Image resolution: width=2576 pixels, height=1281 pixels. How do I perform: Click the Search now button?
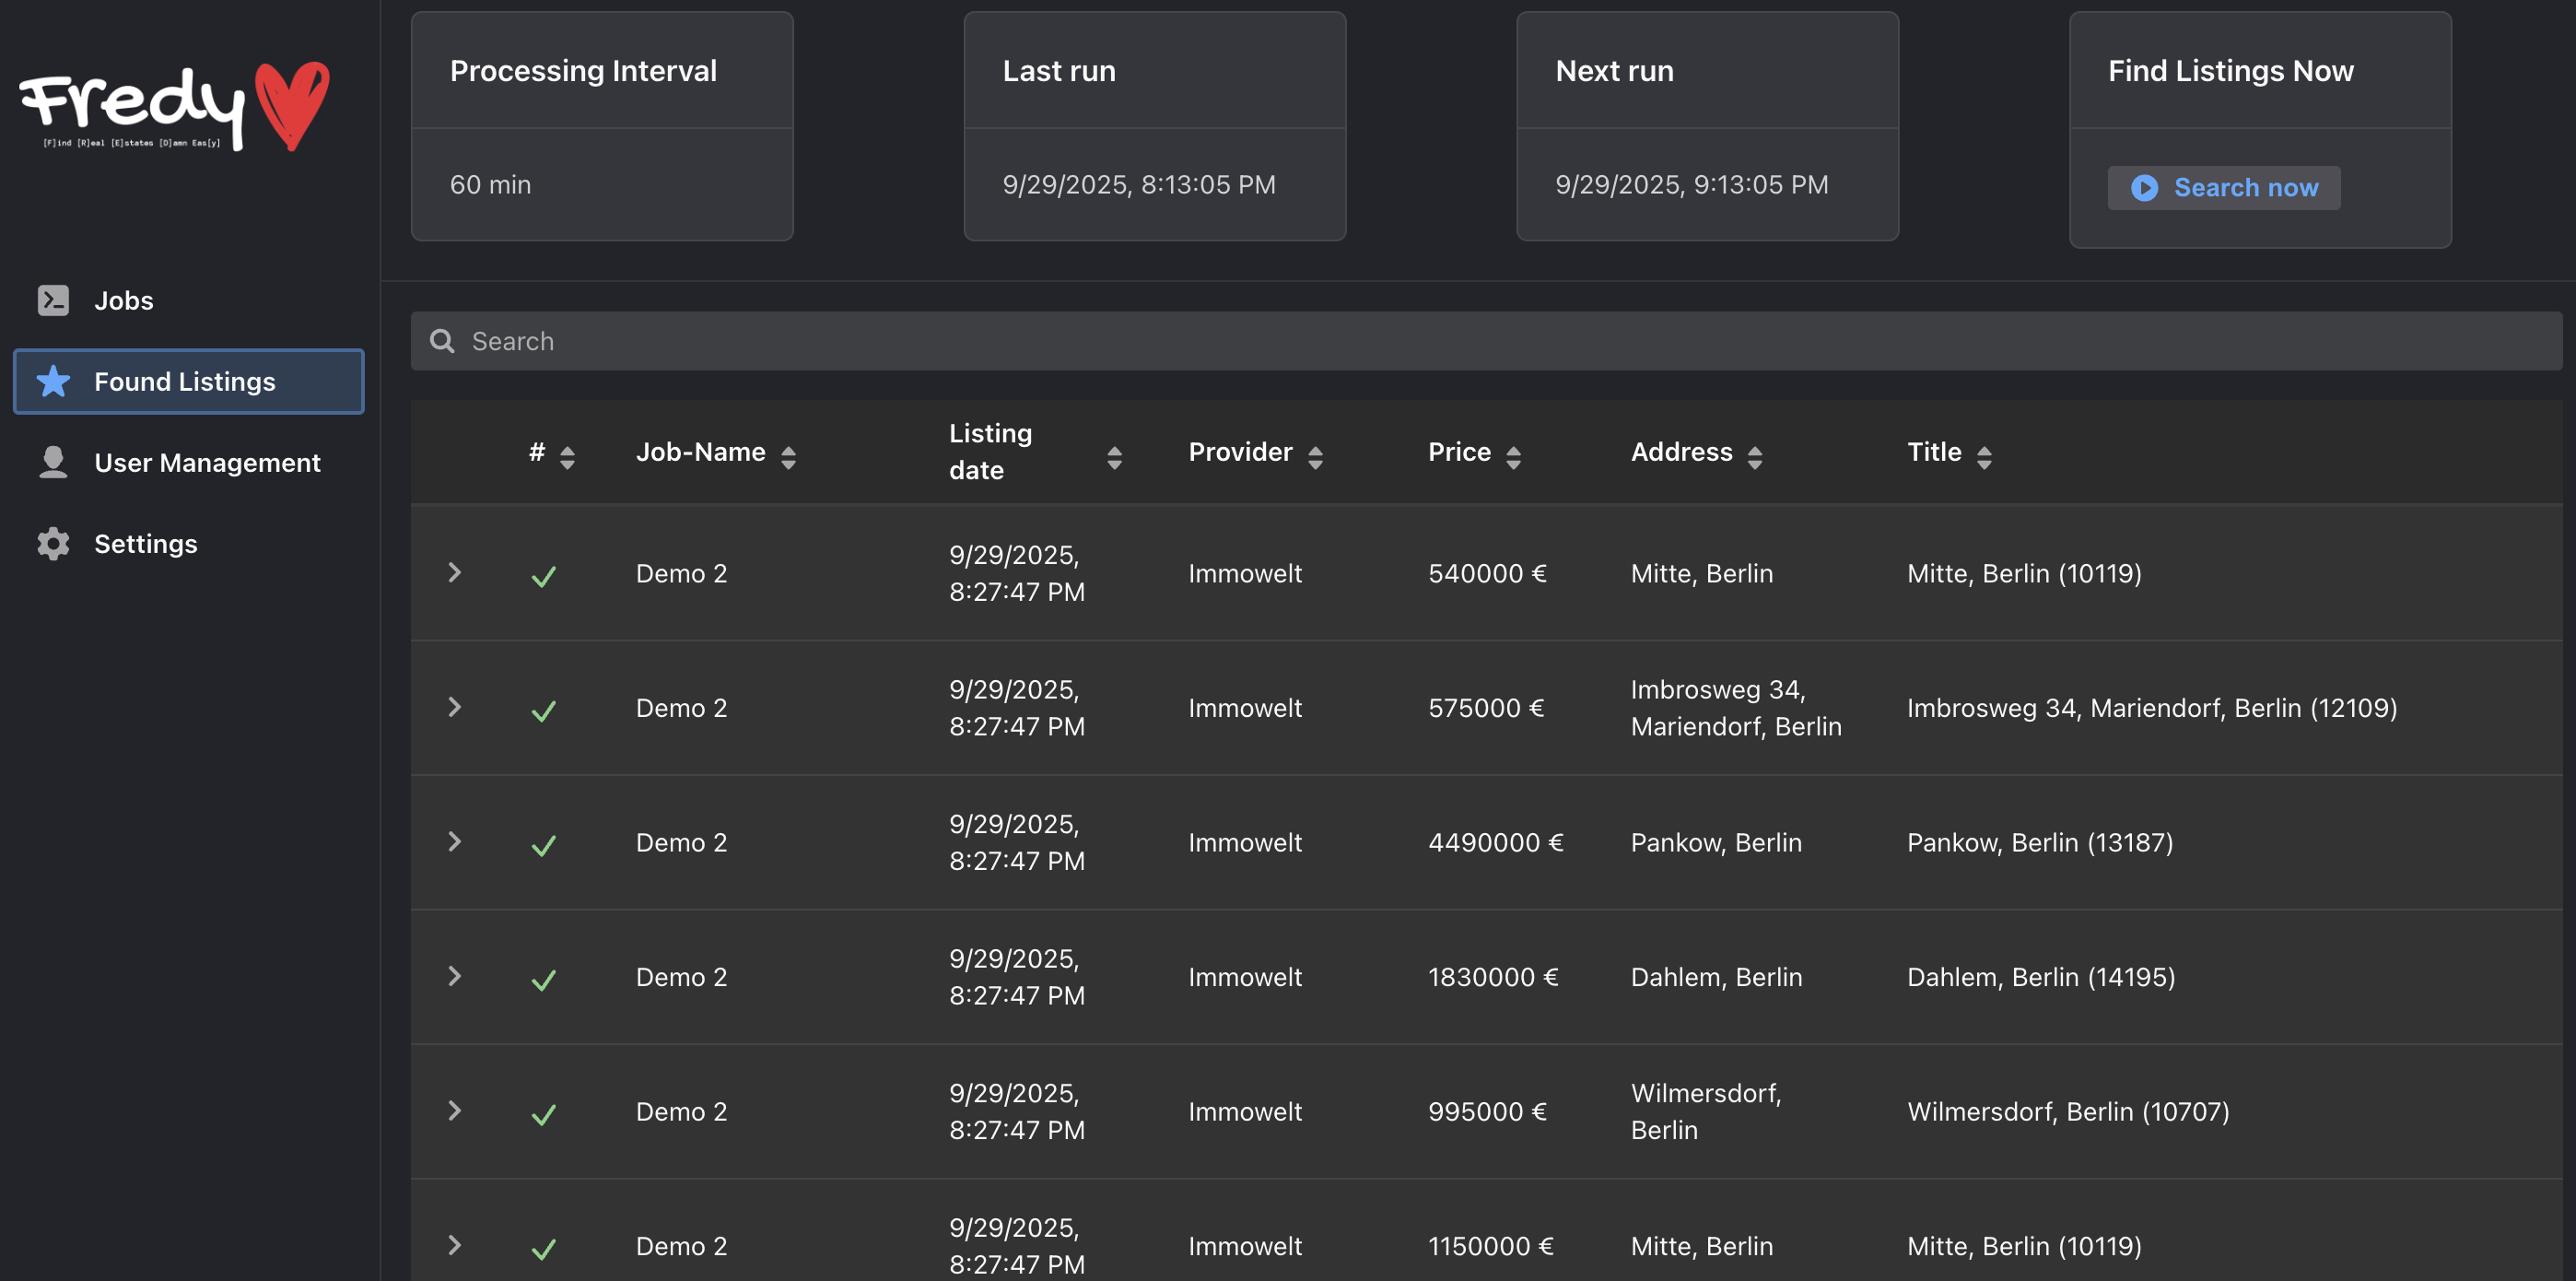2223,188
